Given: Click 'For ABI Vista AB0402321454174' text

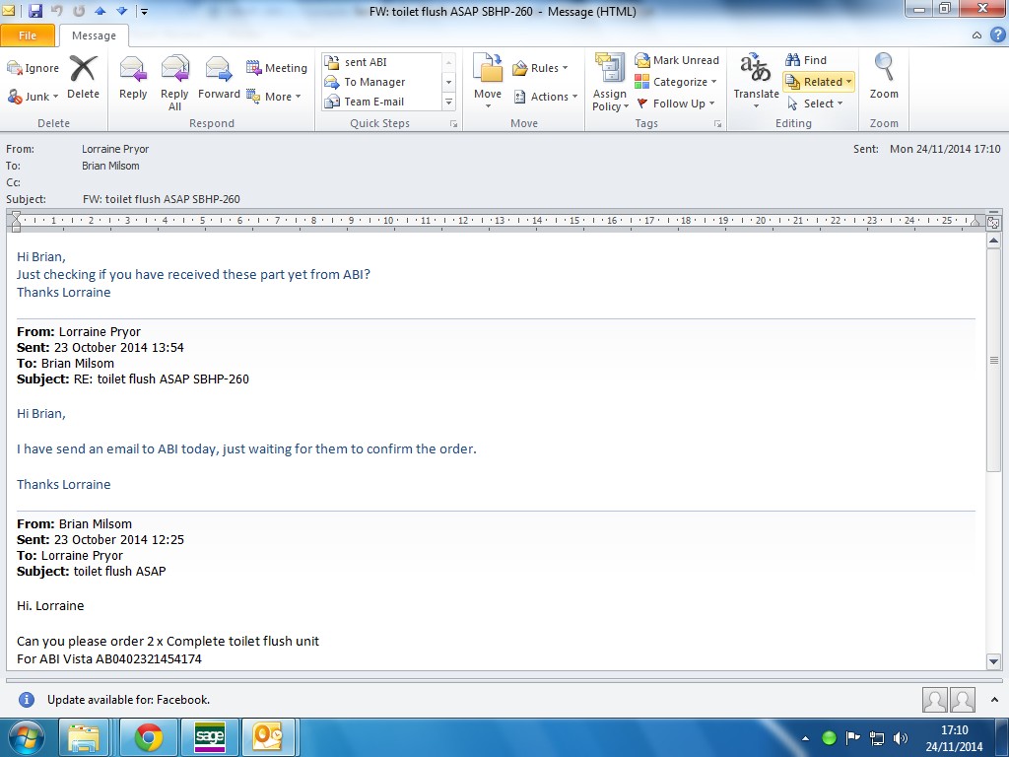Looking at the screenshot, I should [108, 659].
